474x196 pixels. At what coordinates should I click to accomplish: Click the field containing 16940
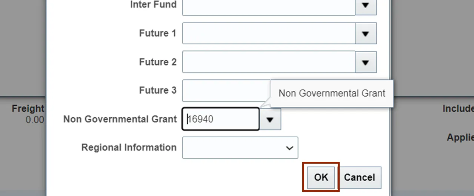pos(220,119)
